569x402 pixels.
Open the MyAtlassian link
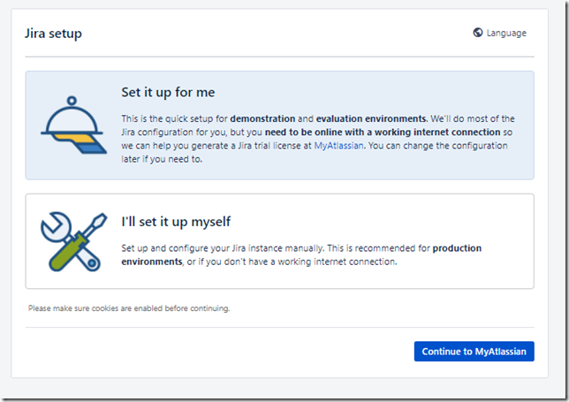point(338,146)
